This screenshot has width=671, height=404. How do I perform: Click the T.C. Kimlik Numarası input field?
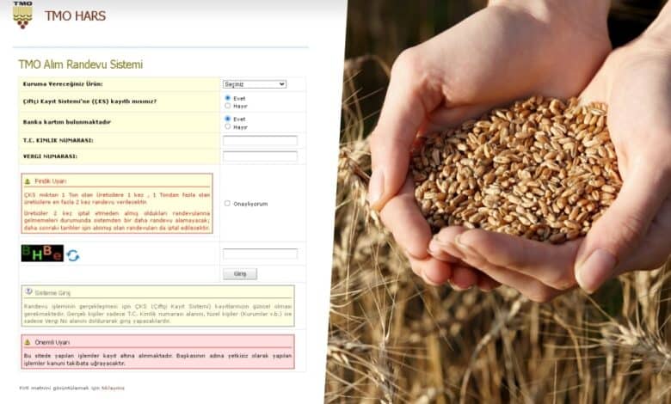click(x=260, y=140)
